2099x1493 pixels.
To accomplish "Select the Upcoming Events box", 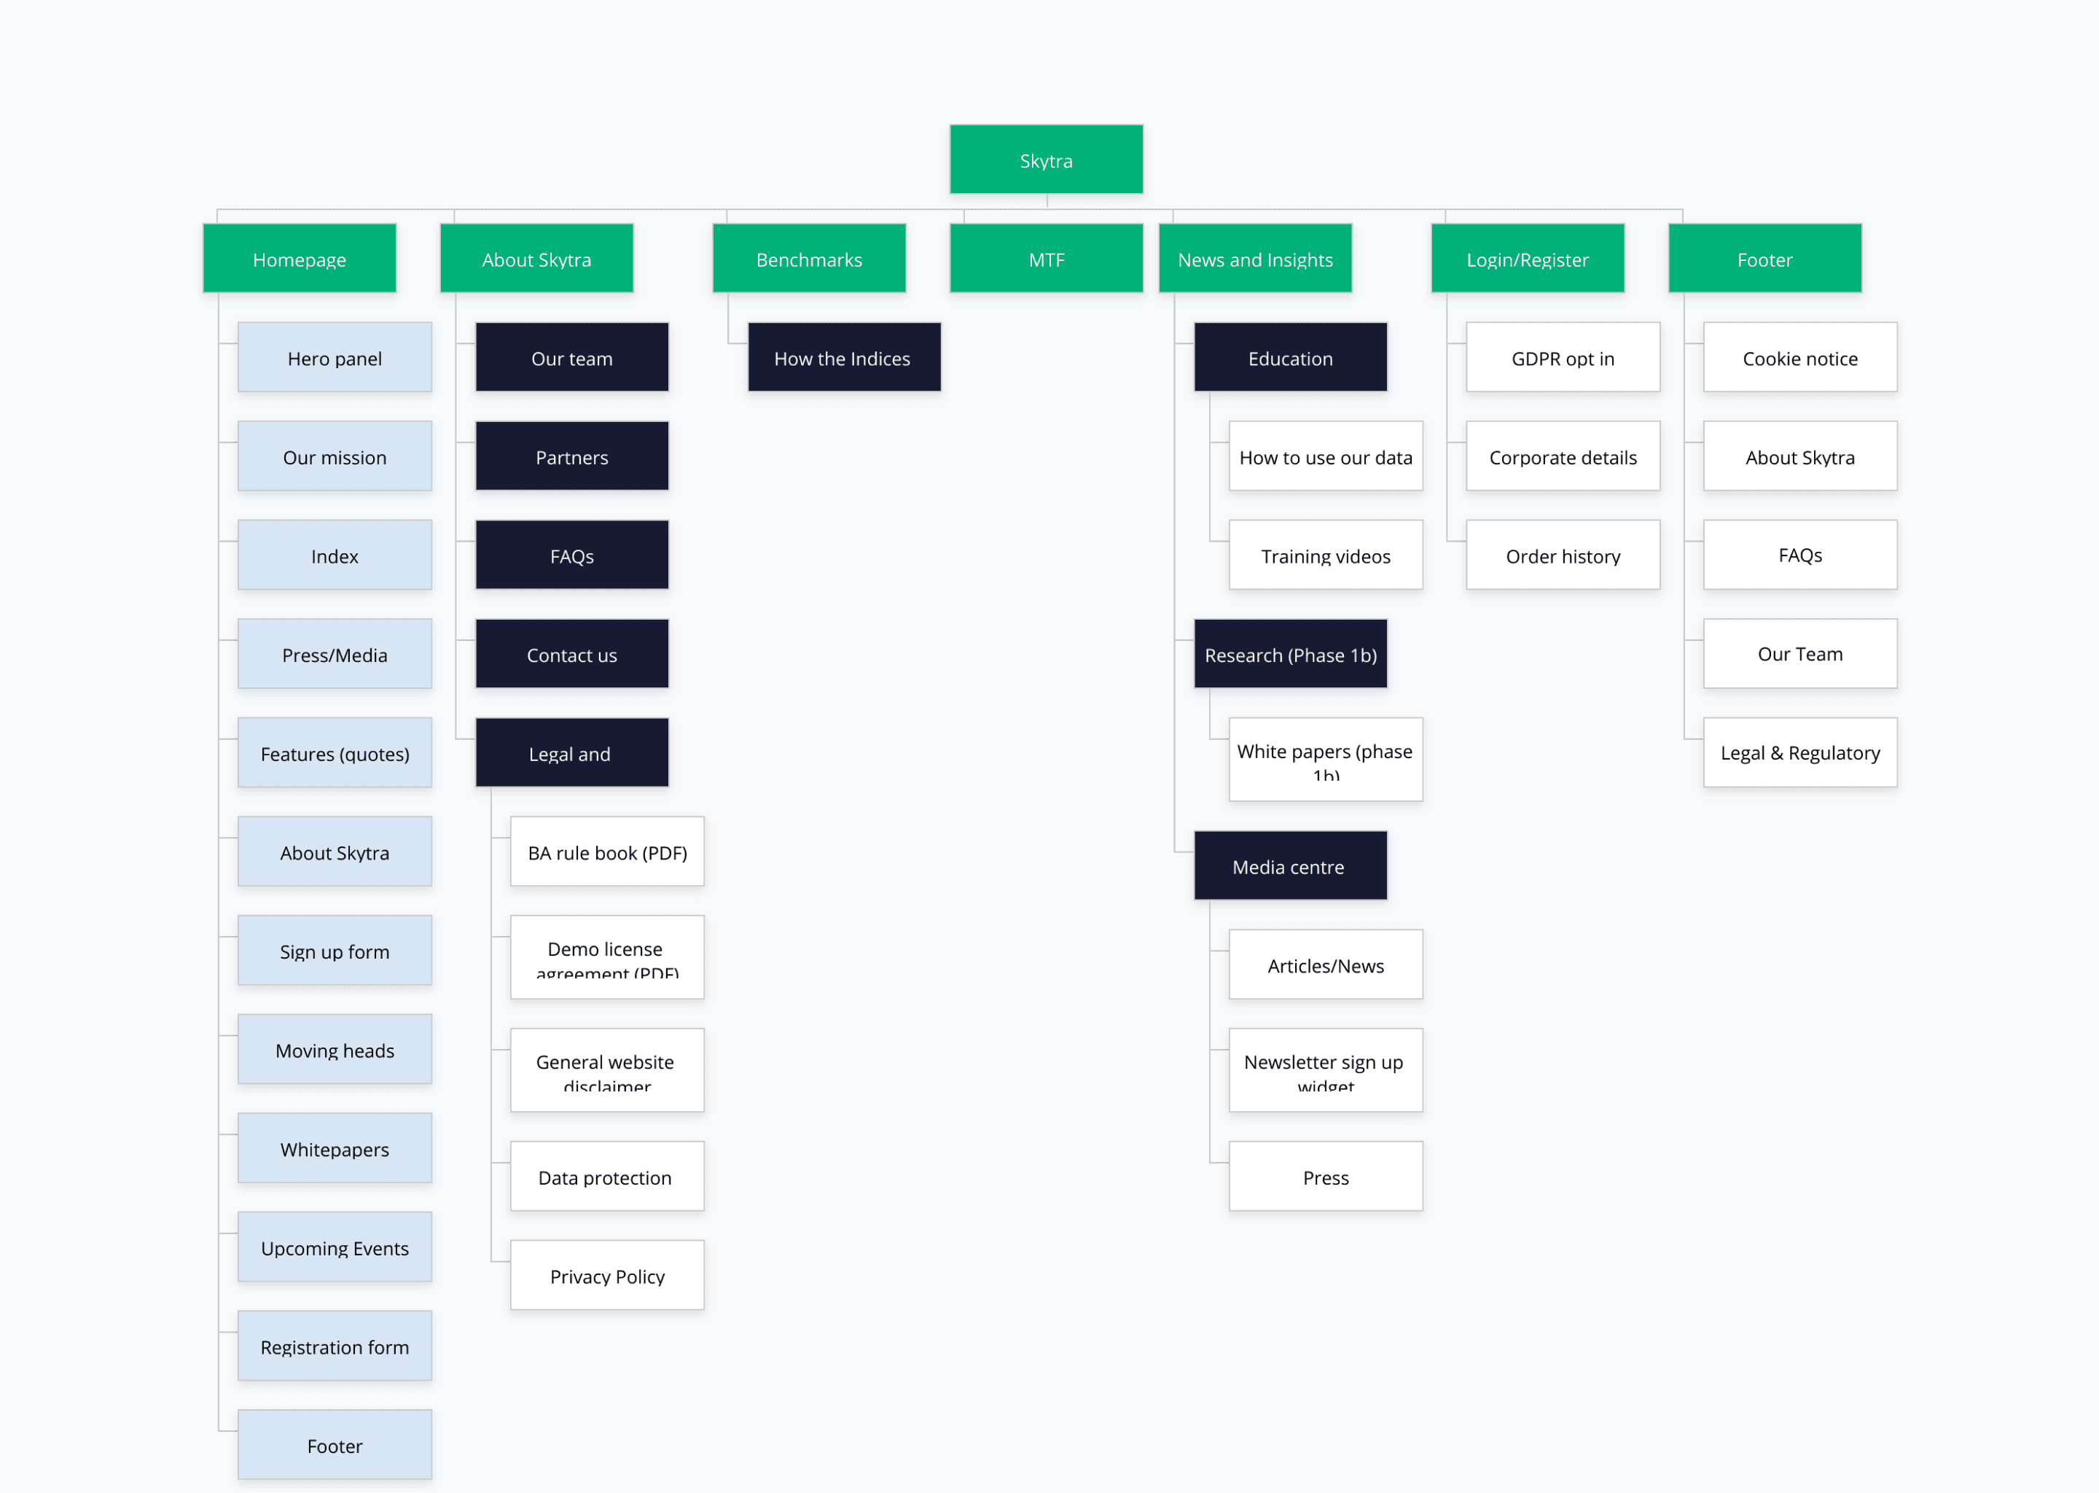I will point(335,1247).
